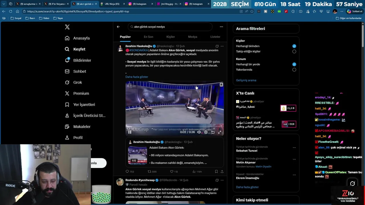This screenshot has height=205, width=365.
Task: Switch to the Listeler tab
Action: 215,37
